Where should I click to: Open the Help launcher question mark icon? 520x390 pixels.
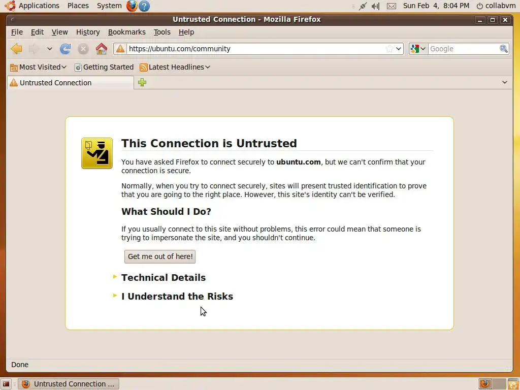pyautogui.click(x=144, y=6)
